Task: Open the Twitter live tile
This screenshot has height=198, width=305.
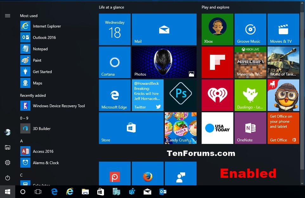Action: [148, 95]
